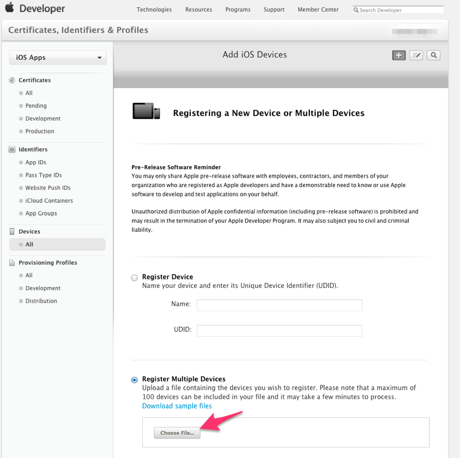Show Development certificates

[x=43, y=119]
